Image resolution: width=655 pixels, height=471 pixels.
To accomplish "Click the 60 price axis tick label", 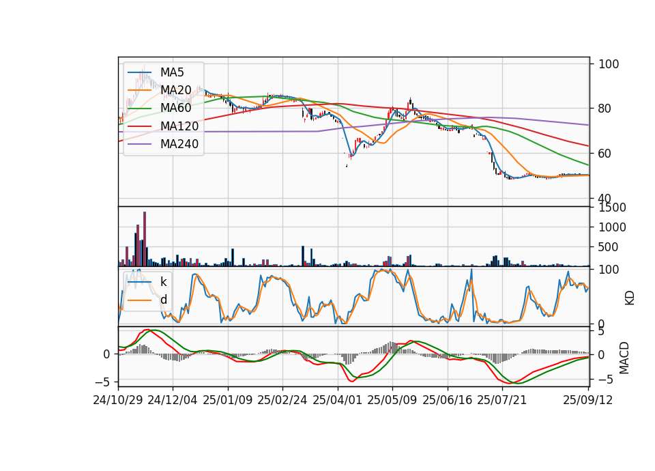I will (x=605, y=154).
